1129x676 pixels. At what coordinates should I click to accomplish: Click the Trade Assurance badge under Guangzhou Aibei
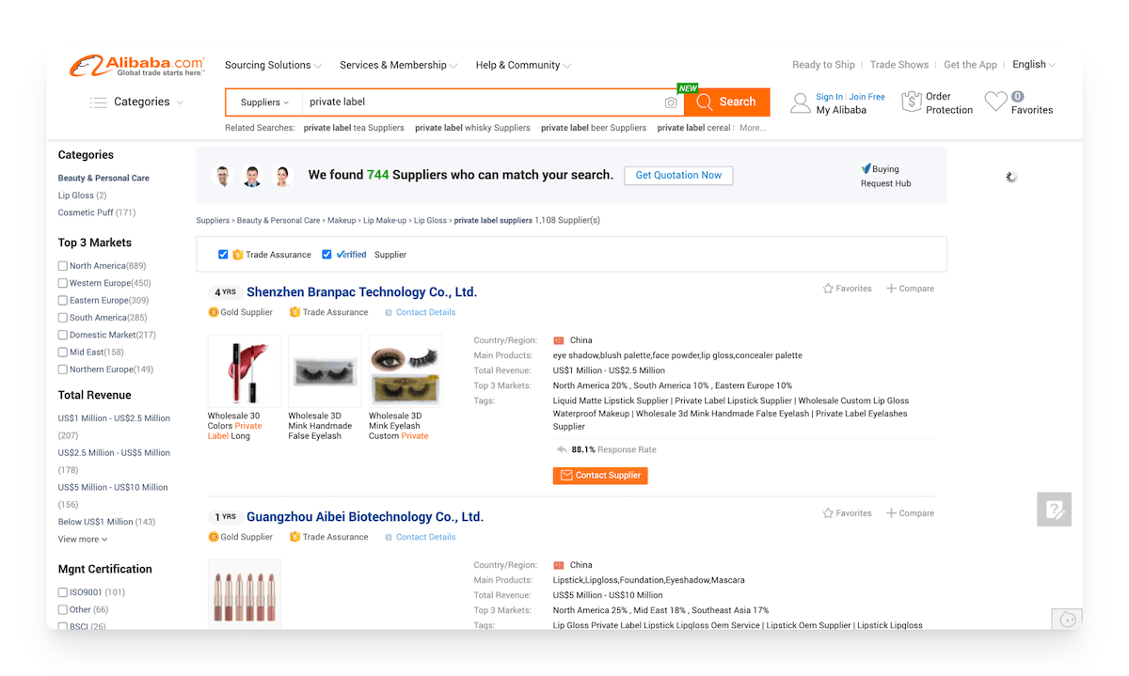click(x=328, y=536)
